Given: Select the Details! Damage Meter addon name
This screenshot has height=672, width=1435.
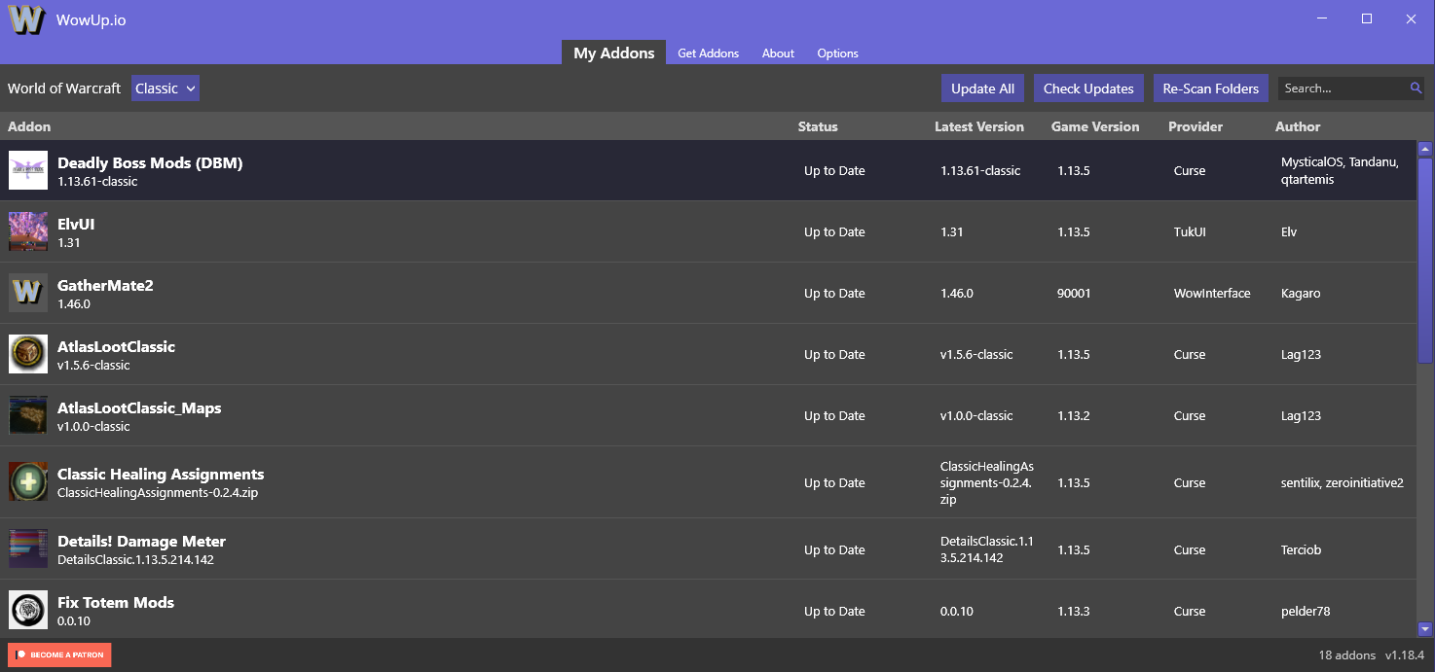Looking at the screenshot, I should [x=141, y=541].
